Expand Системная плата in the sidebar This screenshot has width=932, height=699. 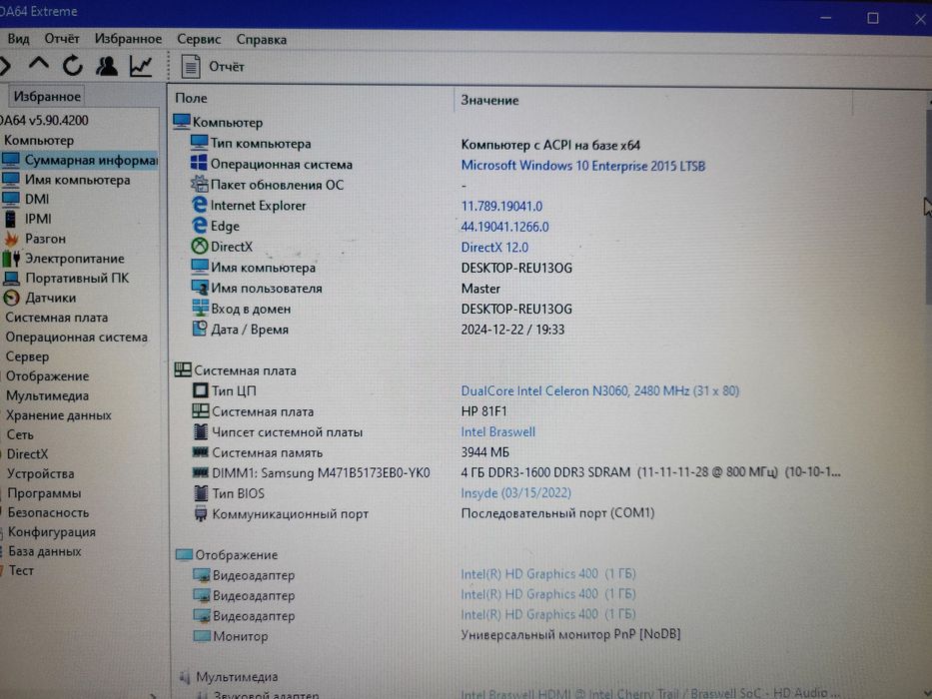(57, 318)
